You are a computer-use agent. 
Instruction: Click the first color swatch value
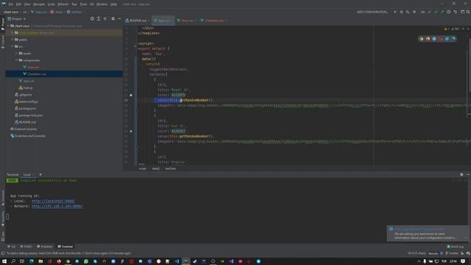coord(178,95)
